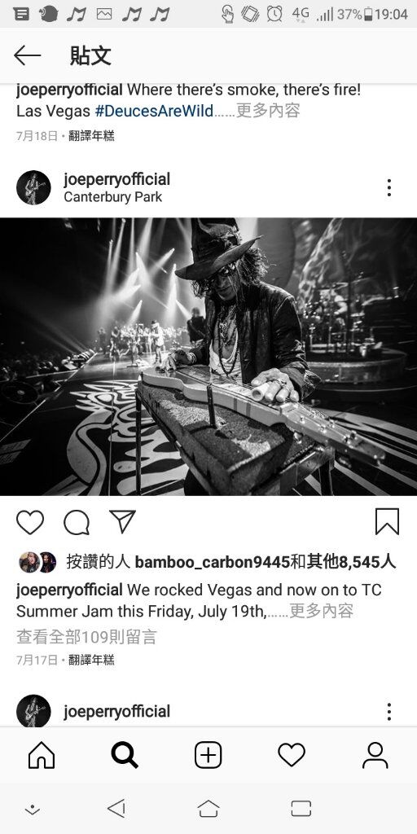The height and width of the screenshot is (834, 417).
Task: Tap the #DeucesAreWild hashtag
Action: [x=154, y=111]
